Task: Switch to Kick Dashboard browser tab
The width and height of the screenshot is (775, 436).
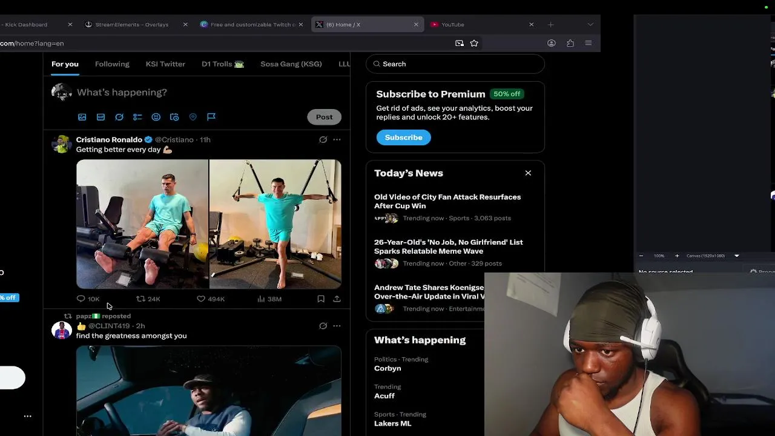Action: (x=36, y=25)
